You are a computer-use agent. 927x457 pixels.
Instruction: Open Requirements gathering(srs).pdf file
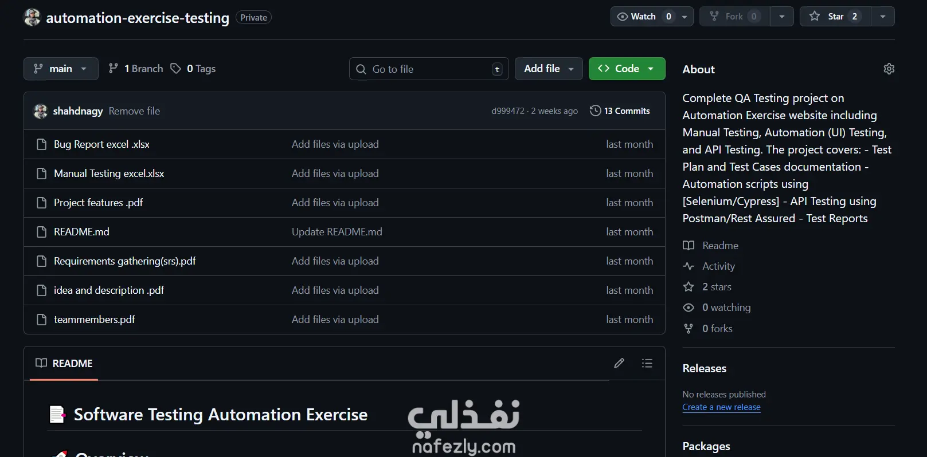click(x=124, y=261)
